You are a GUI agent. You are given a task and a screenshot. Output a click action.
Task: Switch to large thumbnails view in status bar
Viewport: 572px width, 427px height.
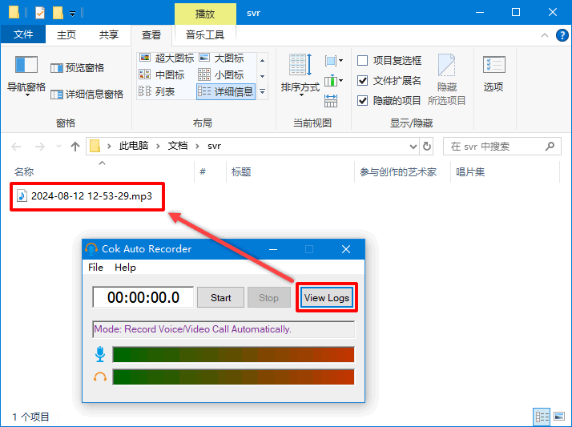558,417
